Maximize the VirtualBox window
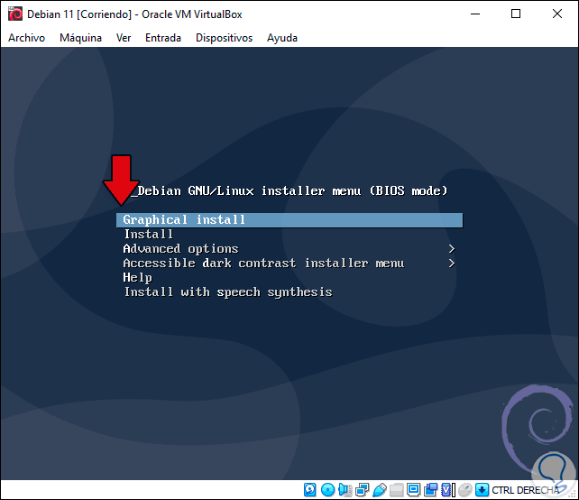Image resolution: width=579 pixels, height=500 pixels. (x=516, y=14)
